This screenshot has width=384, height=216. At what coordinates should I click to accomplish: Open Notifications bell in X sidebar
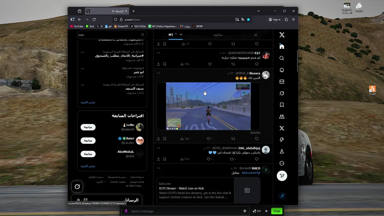(282, 70)
